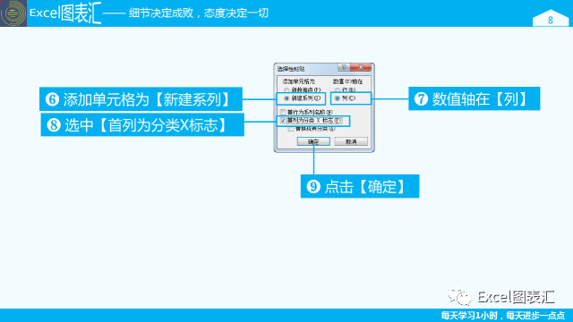Image resolution: width=573 pixels, height=322 pixels.
Task: Select the 新建系列 radio button
Action: pyautogui.click(x=286, y=98)
